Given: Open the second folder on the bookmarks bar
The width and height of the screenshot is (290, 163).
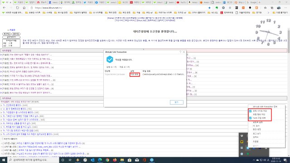Looking at the screenshot, I should (x=47, y=13).
